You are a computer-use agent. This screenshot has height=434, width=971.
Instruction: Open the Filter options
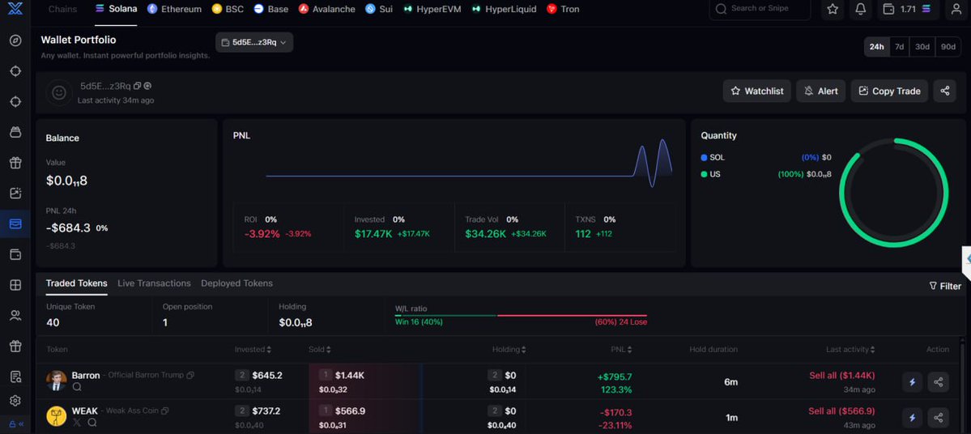(x=945, y=286)
